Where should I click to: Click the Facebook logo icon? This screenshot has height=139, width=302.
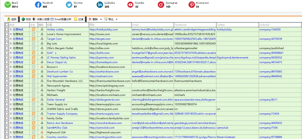(38, 5)
